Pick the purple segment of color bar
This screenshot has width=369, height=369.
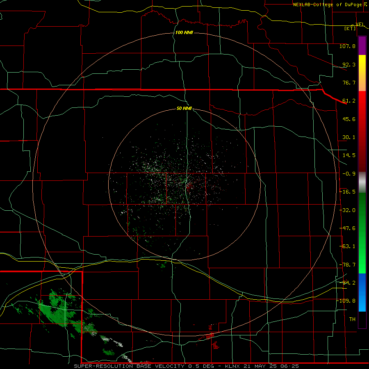pos(362,46)
